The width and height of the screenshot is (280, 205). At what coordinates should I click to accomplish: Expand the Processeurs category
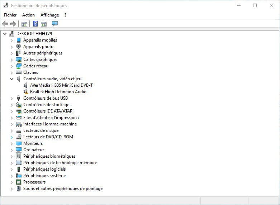11,182
